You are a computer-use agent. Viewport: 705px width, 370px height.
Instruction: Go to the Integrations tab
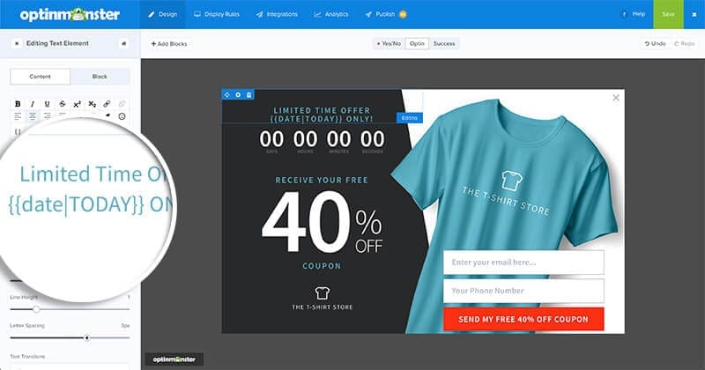(x=277, y=14)
